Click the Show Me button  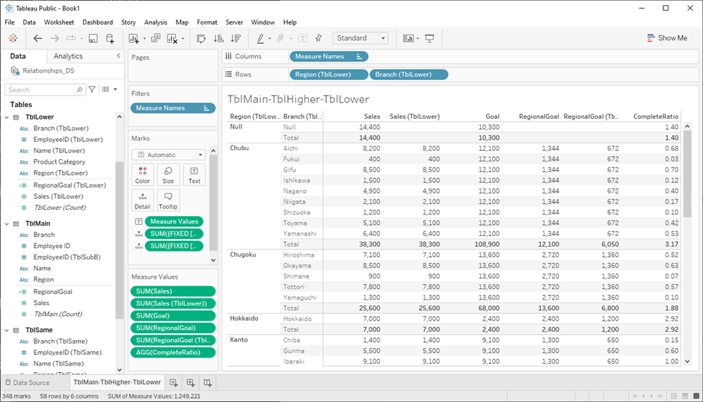coord(666,38)
